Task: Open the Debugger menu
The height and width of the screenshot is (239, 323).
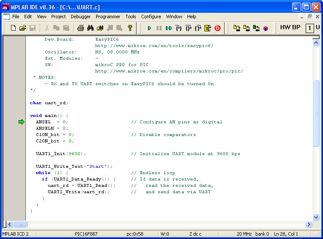Action: pos(80,17)
